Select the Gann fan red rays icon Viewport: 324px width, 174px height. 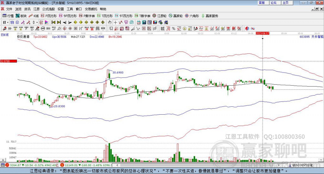click(116, 28)
